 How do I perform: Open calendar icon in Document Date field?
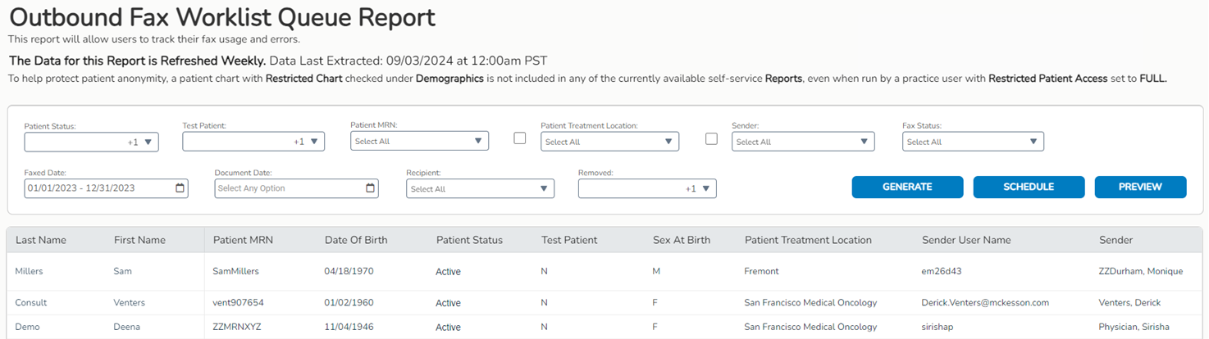click(370, 188)
